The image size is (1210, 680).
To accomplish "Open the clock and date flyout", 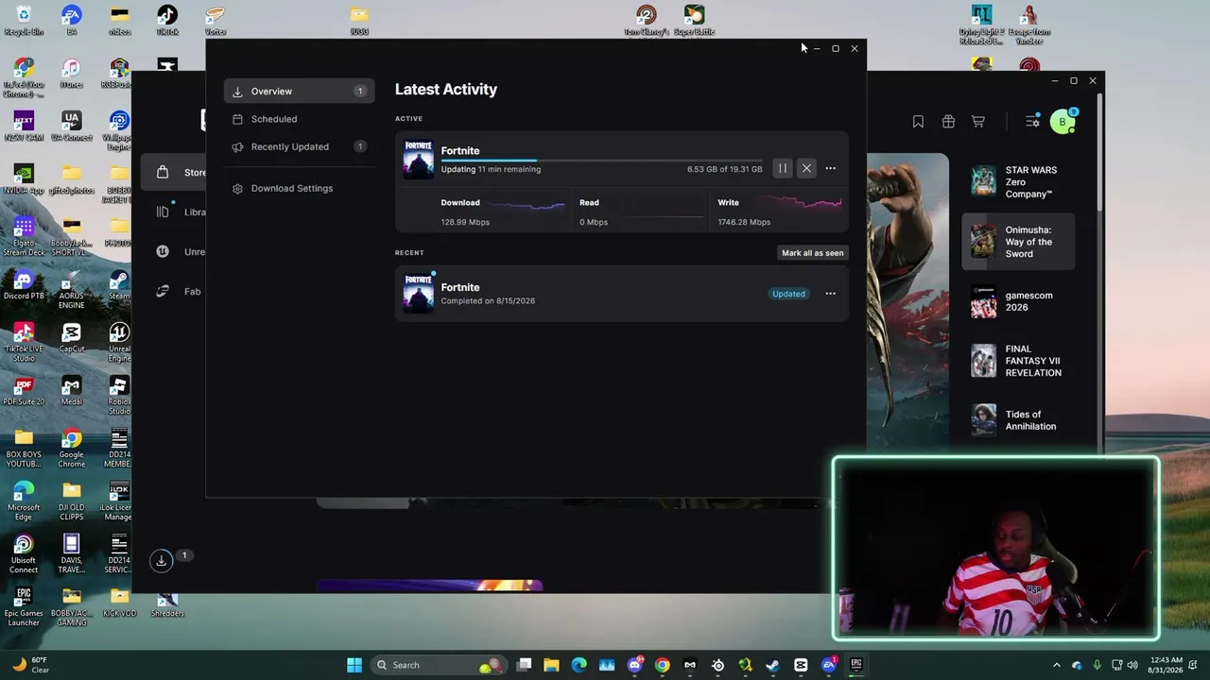I will click(1168, 665).
